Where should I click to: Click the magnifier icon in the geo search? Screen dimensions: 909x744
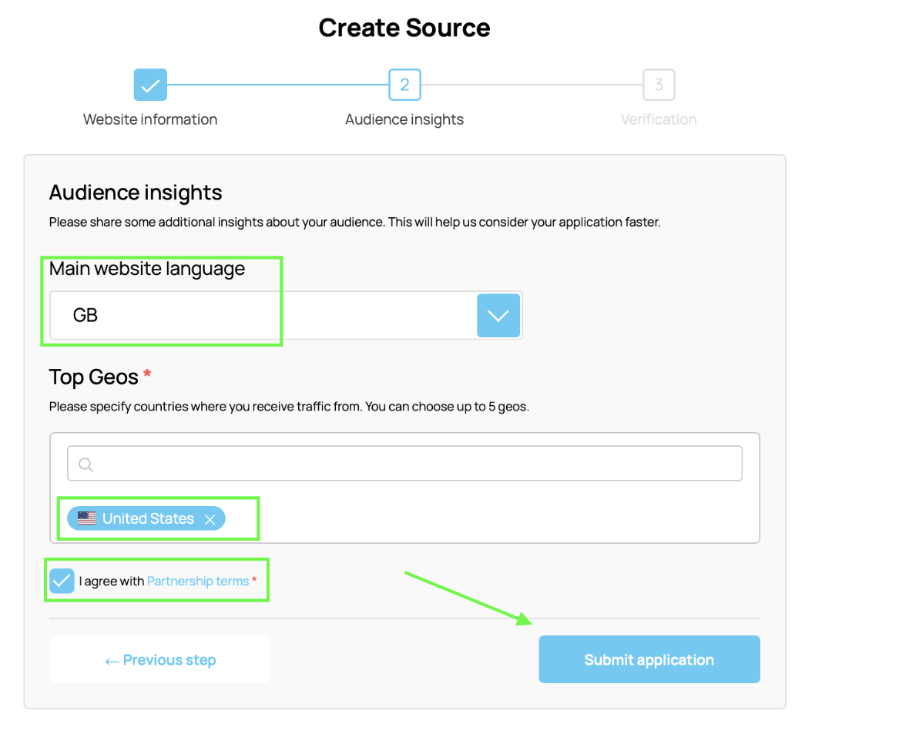85,463
